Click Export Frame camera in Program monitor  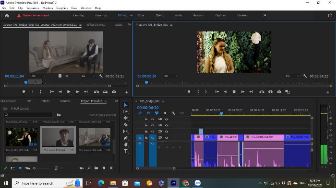pyautogui.click(x=279, y=92)
